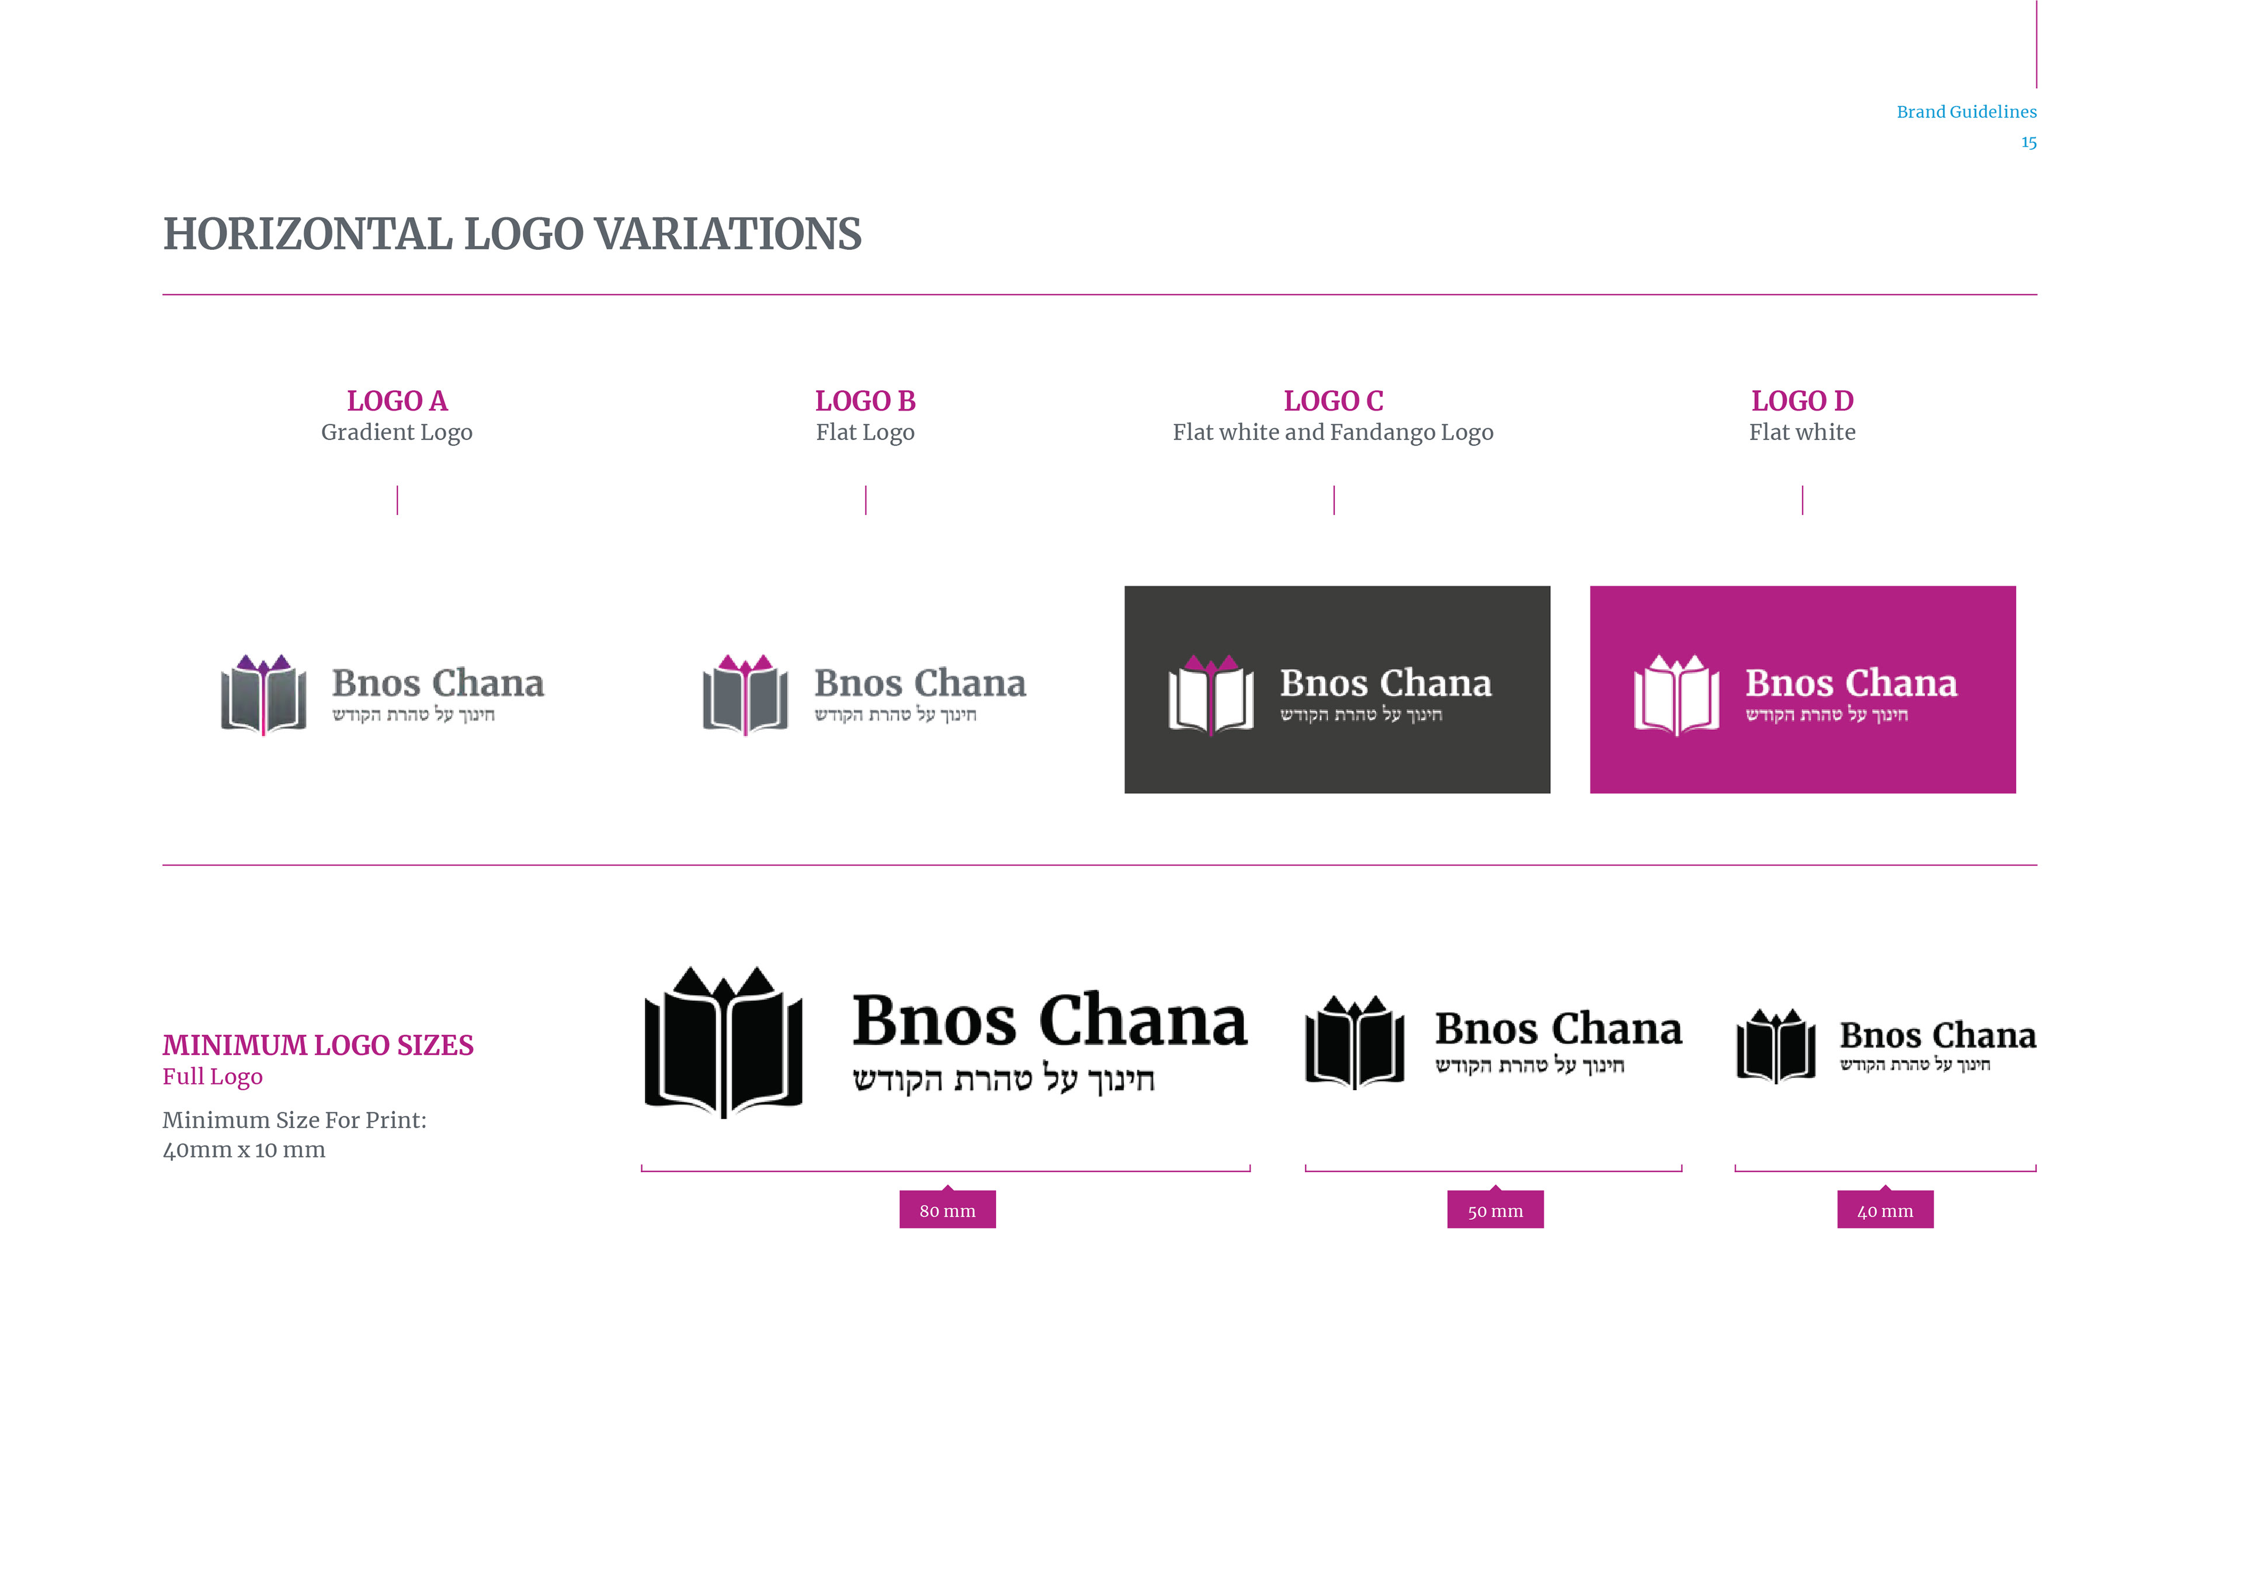Click the 40 mm size label

(1884, 1210)
